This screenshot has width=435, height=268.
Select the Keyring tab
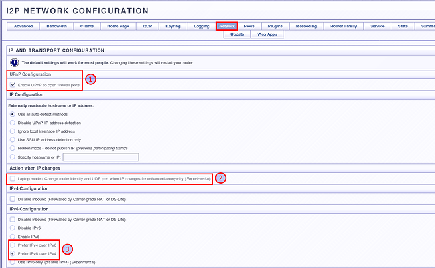click(x=173, y=26)
